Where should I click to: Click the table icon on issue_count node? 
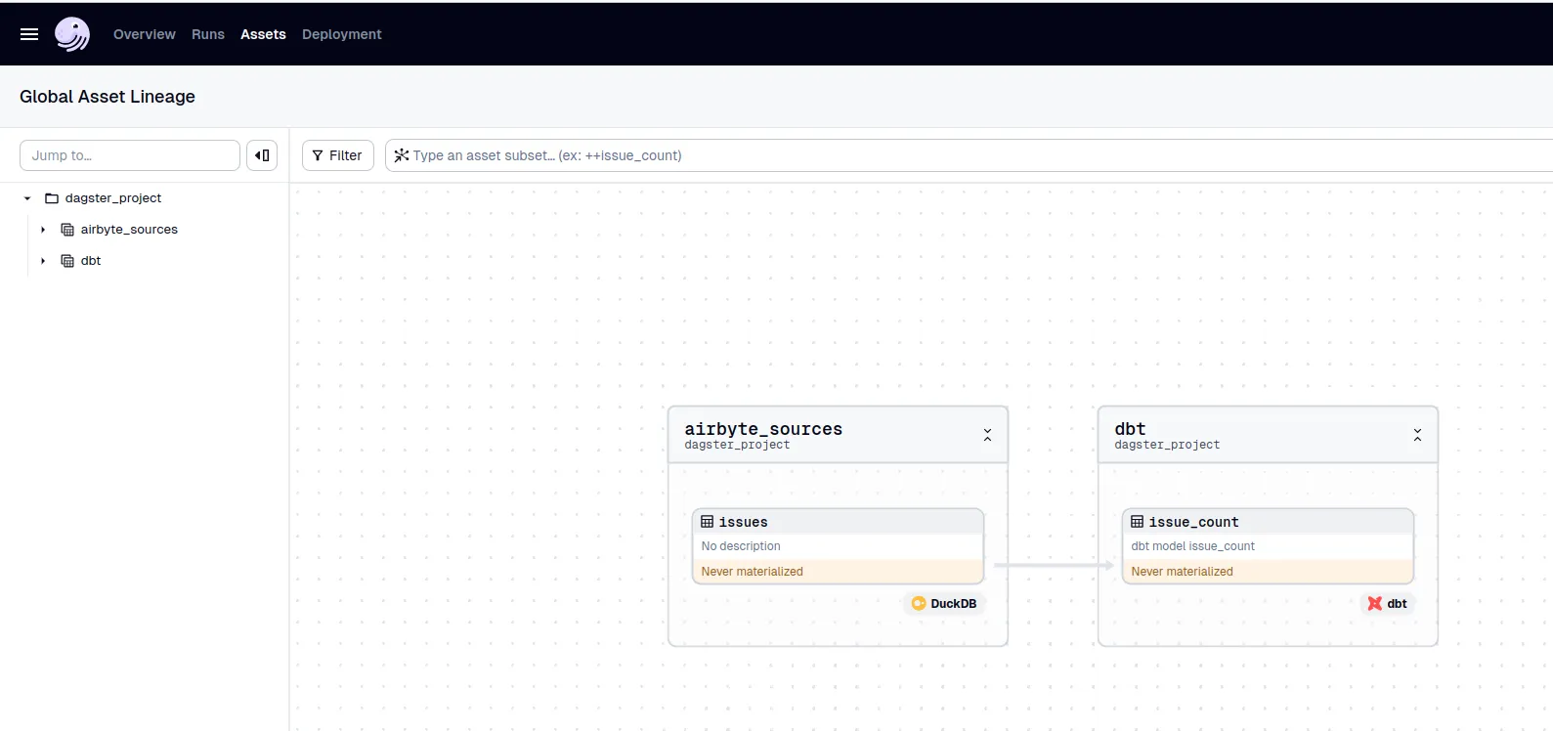(x=1138, y=522)
